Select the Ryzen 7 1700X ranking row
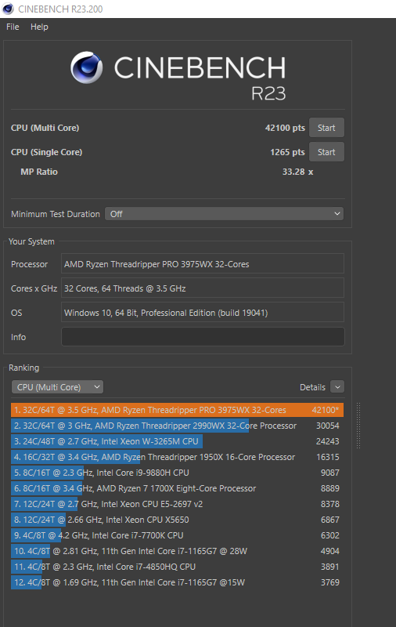396x627 pixels. 177,488
